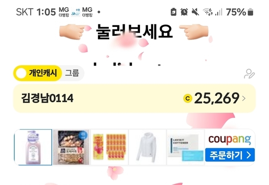Switch toggle to 그룹
Image resolution: width=269 pixels, height=185 pixels.
point(72,73)
